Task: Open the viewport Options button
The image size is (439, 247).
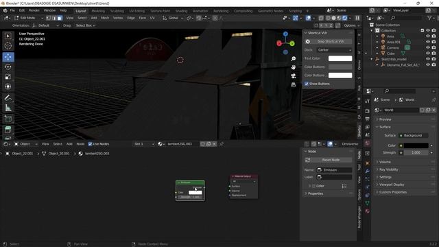Action: click(351, 25)
